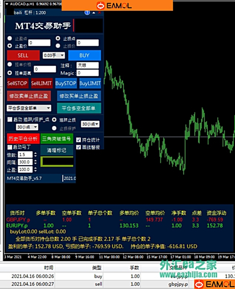Click the 类型 column header
Image resolution: width=235 pixels, height=289 pixels.
click(97, 267)
